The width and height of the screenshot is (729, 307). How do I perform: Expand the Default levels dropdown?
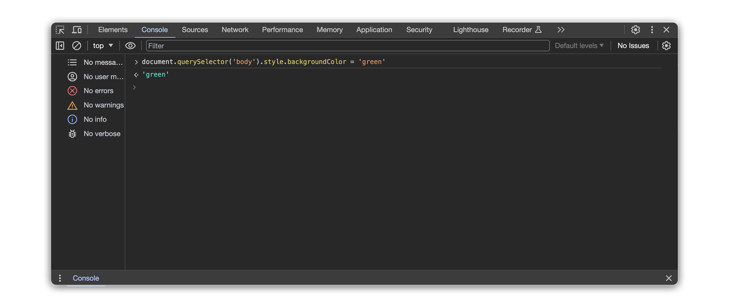click(579, 46)
